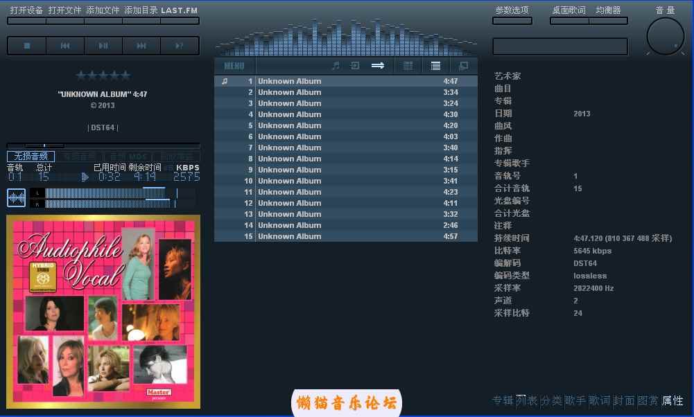Click the Audiophile Vocal album cover
694x417 pixels.
click(x=103, y=311)
